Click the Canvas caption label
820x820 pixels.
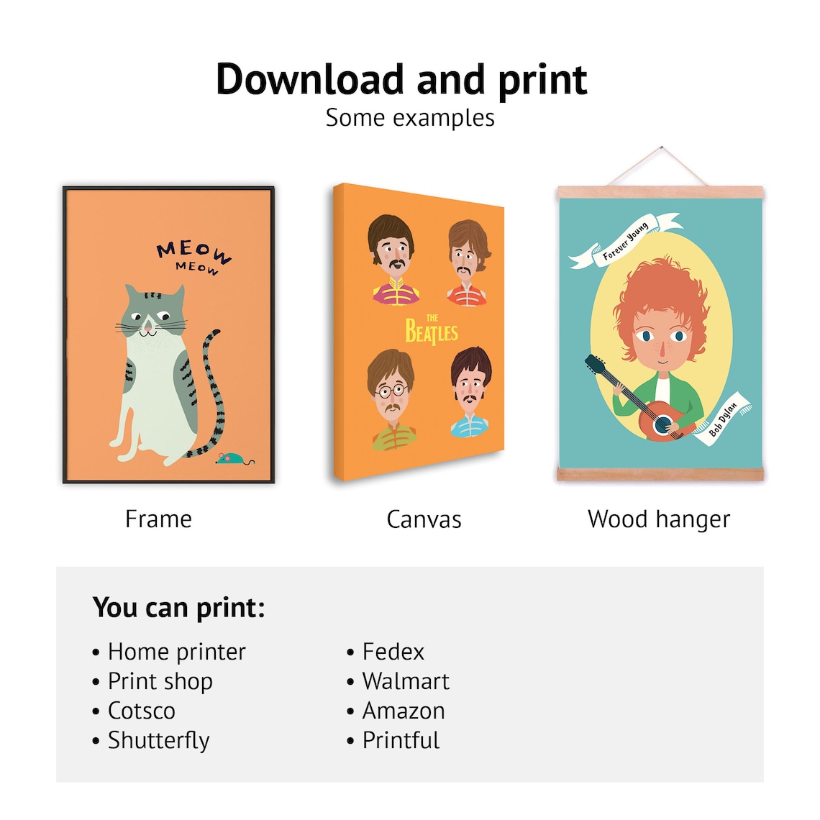coord(424,520)
